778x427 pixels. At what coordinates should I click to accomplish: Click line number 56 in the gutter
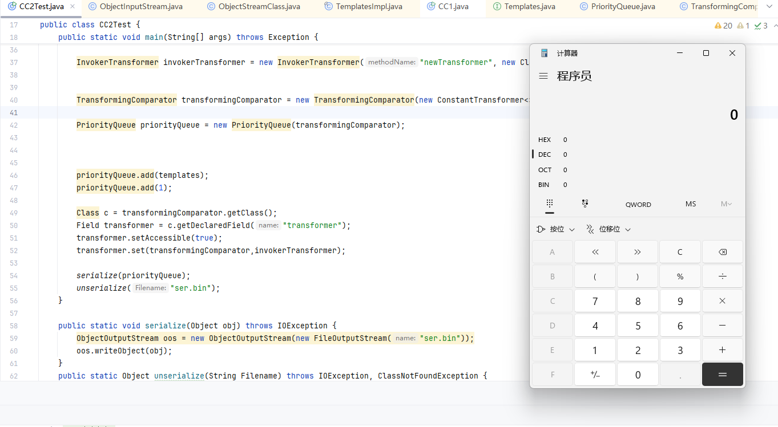click(x=14, y=300)
